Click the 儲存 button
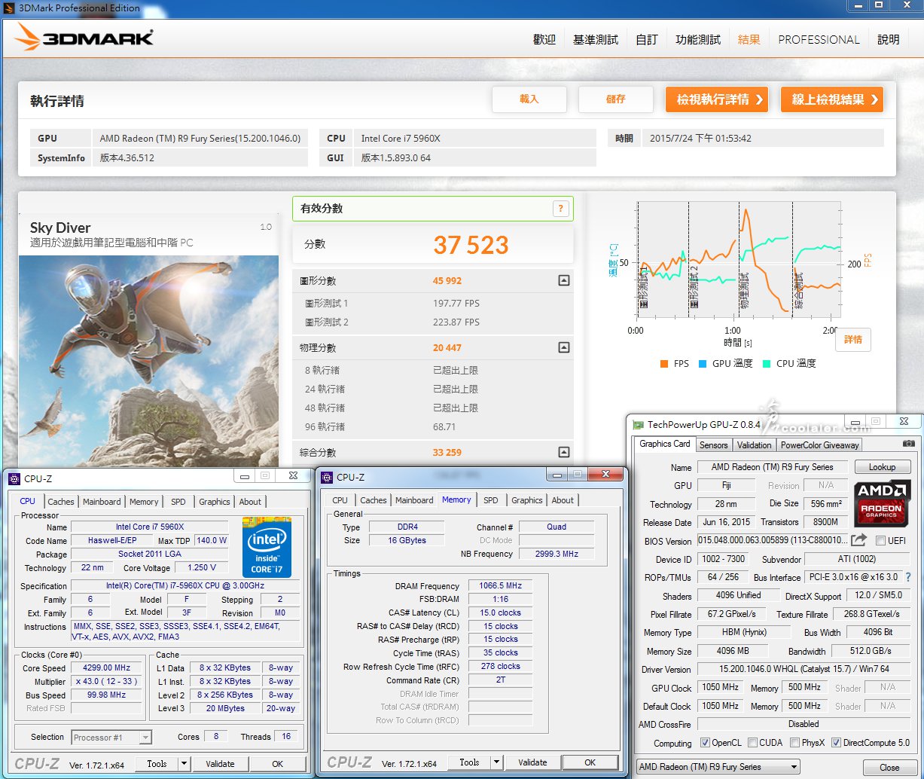 (616, 99)
